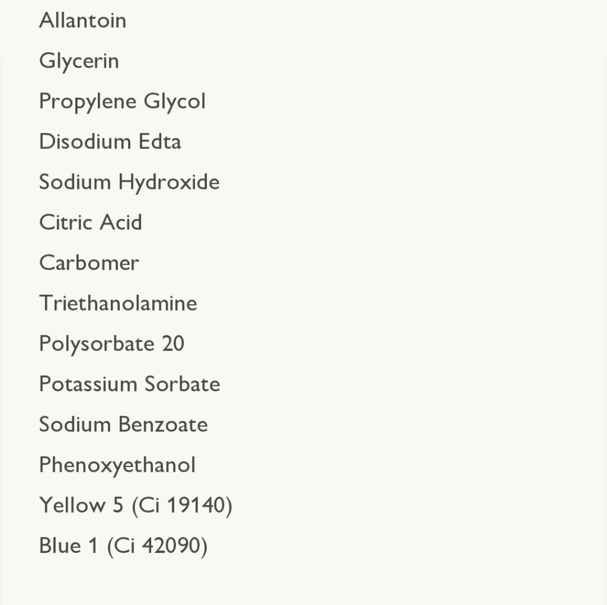Select the Phenoxyethanol ingredient
The height and width of the screenshot is (605, 607).
coord(117,466)
